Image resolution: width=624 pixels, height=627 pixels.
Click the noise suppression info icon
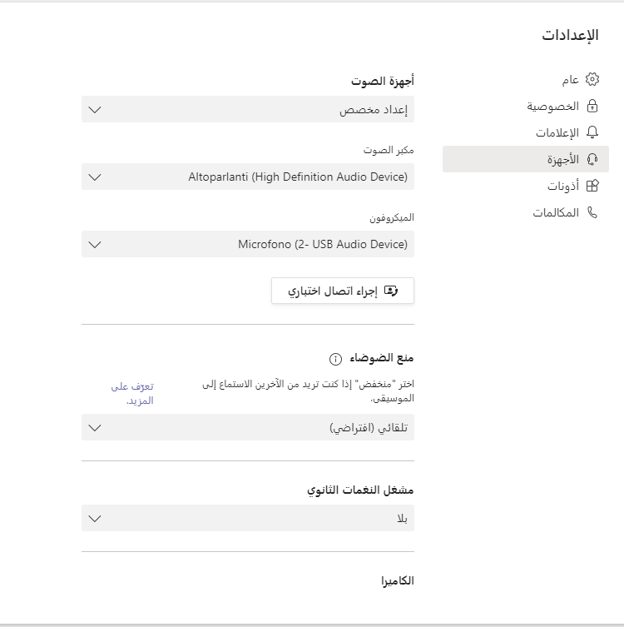pos(335,359)
